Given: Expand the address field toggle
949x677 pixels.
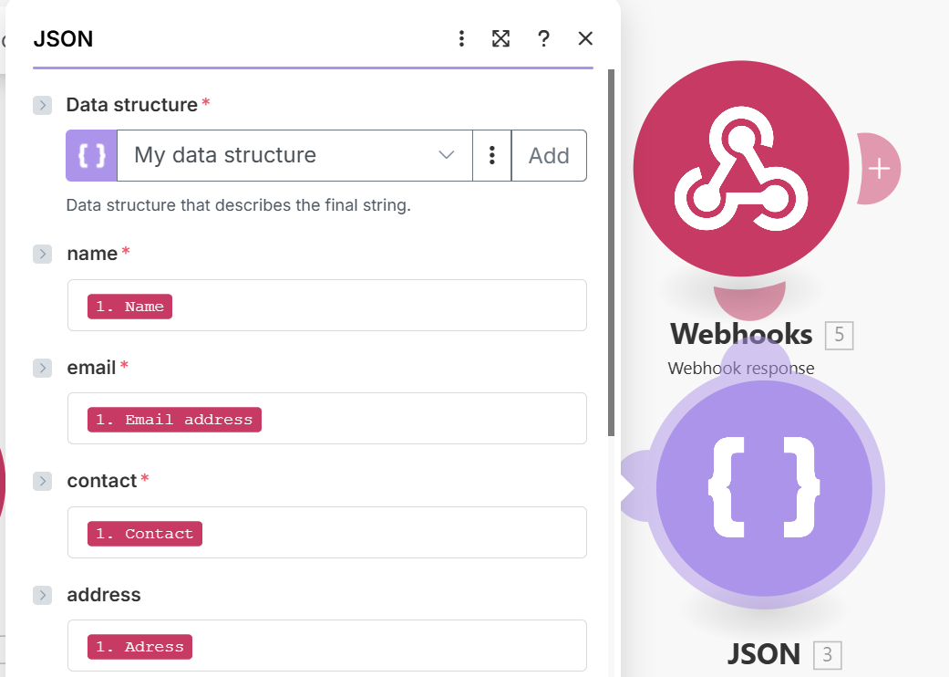Looking at the screenshot, I should (42, 595).
